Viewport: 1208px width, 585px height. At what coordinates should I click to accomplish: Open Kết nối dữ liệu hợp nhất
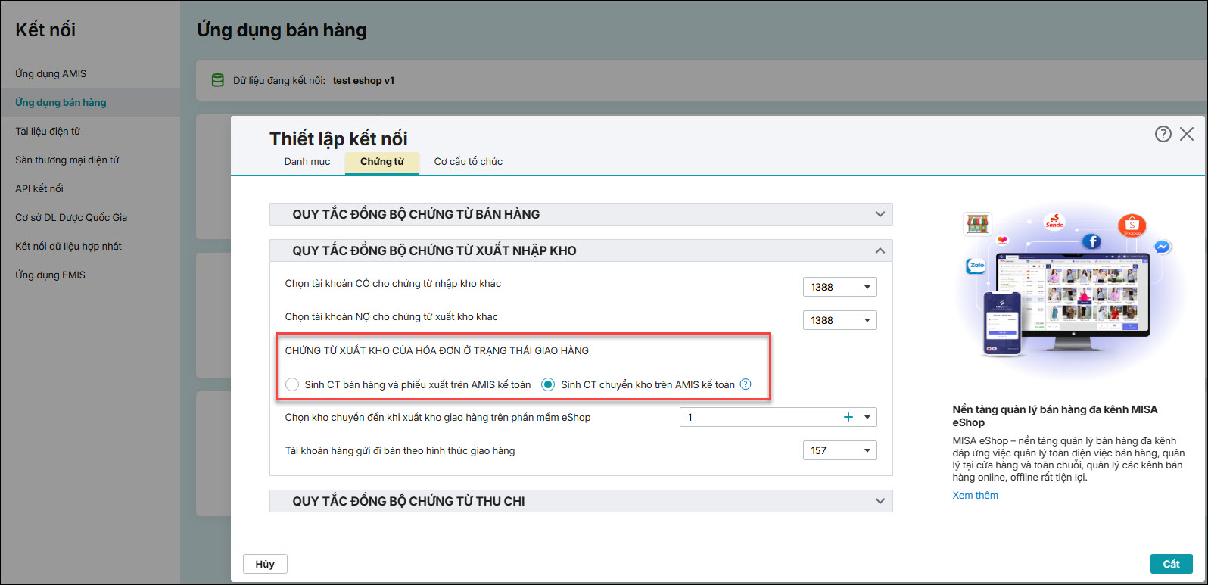coord(90,246)
